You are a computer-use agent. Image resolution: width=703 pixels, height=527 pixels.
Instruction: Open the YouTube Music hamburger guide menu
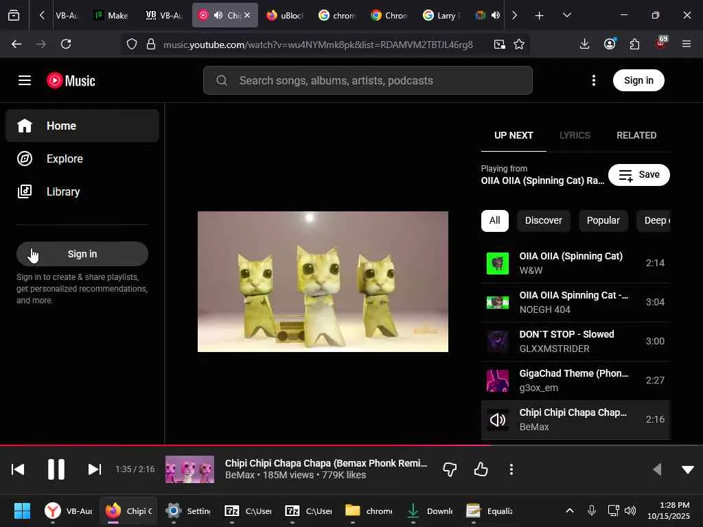pos(25,81)
